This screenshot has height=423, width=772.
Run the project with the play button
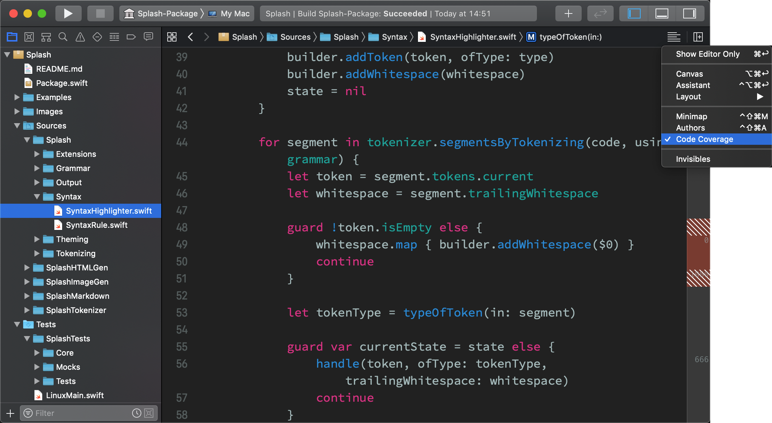tap(68, 13)
